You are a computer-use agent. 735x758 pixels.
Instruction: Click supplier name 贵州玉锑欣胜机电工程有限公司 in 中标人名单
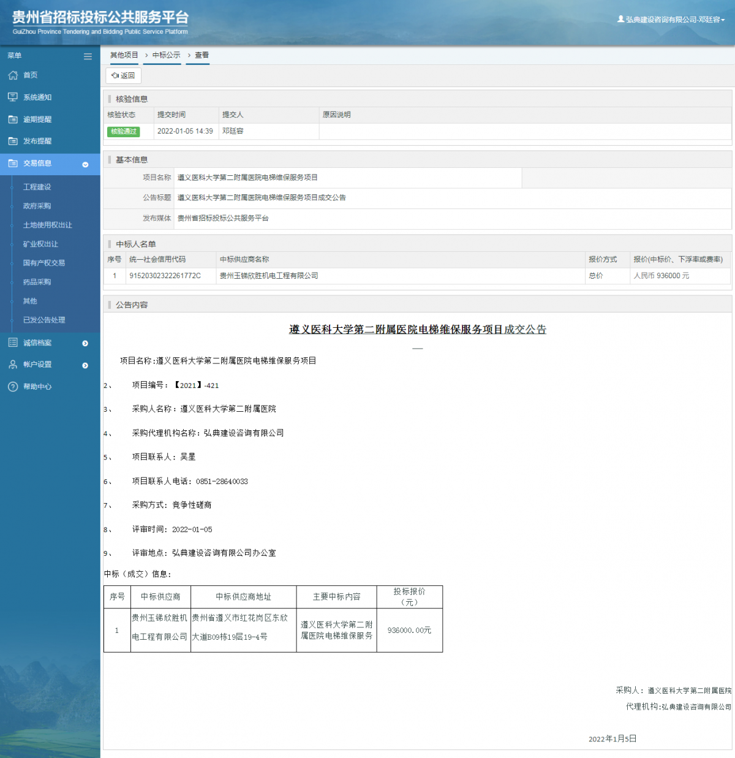pyautogui.click(x=269, y=276)
